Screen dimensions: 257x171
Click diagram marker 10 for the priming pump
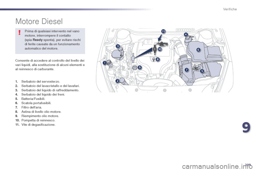[160, 49]
